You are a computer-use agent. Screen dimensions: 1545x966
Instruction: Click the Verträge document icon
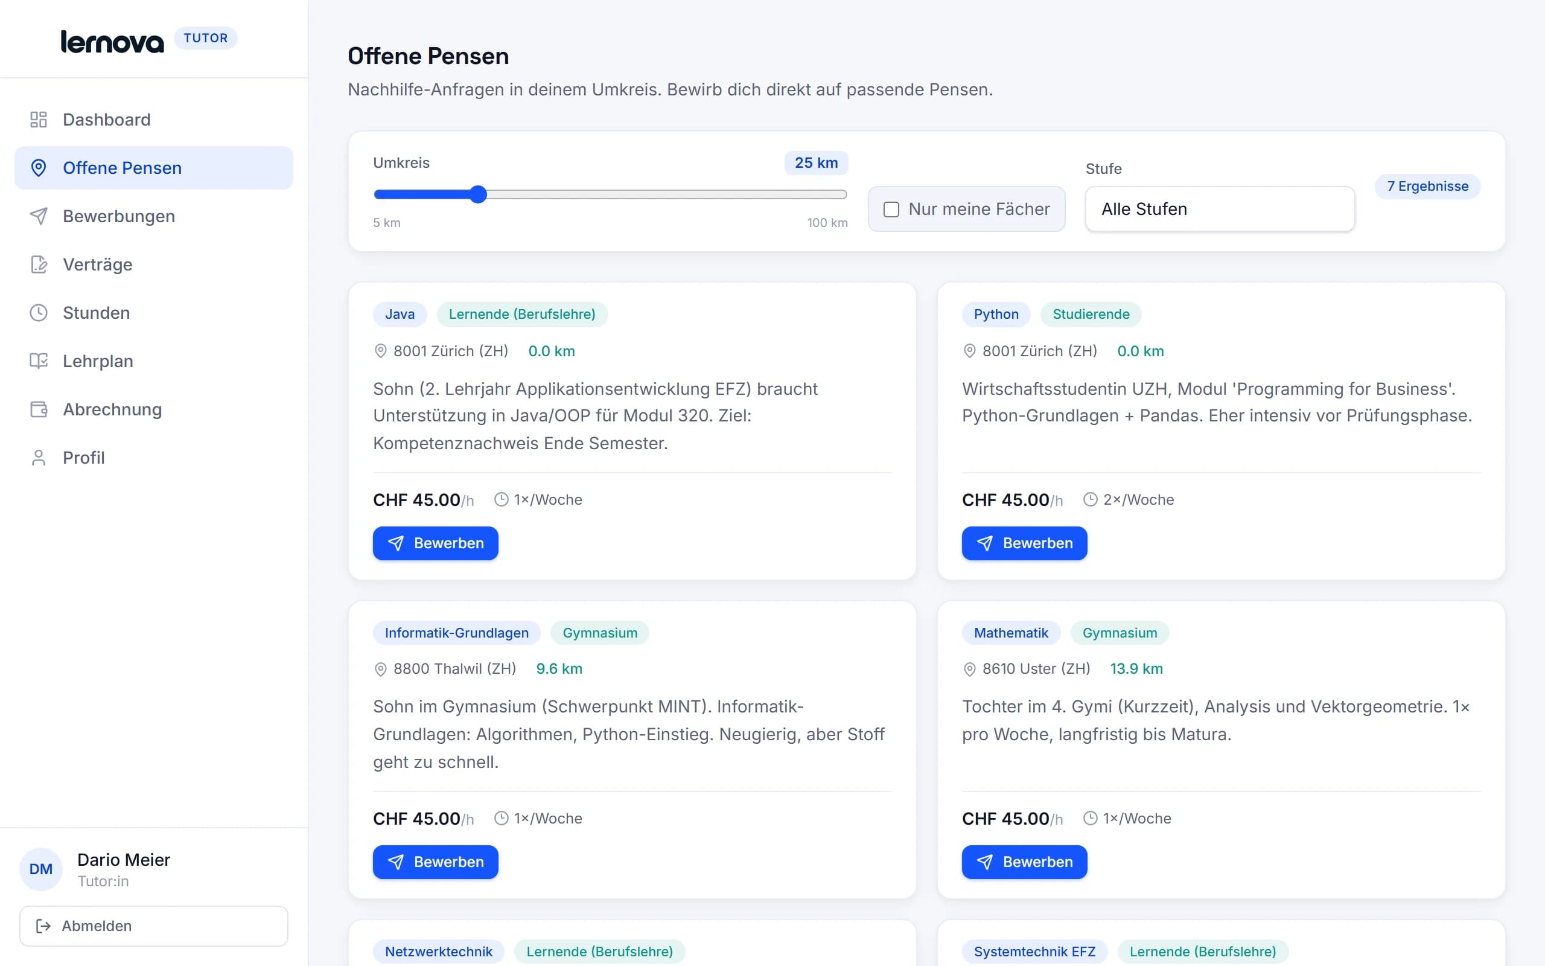coord(38,264)
